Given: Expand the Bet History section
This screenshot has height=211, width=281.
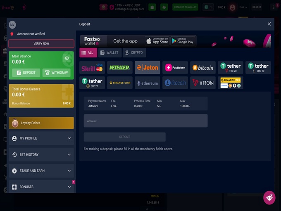Looking at the screenshot, I should click(x=41, y=154).
